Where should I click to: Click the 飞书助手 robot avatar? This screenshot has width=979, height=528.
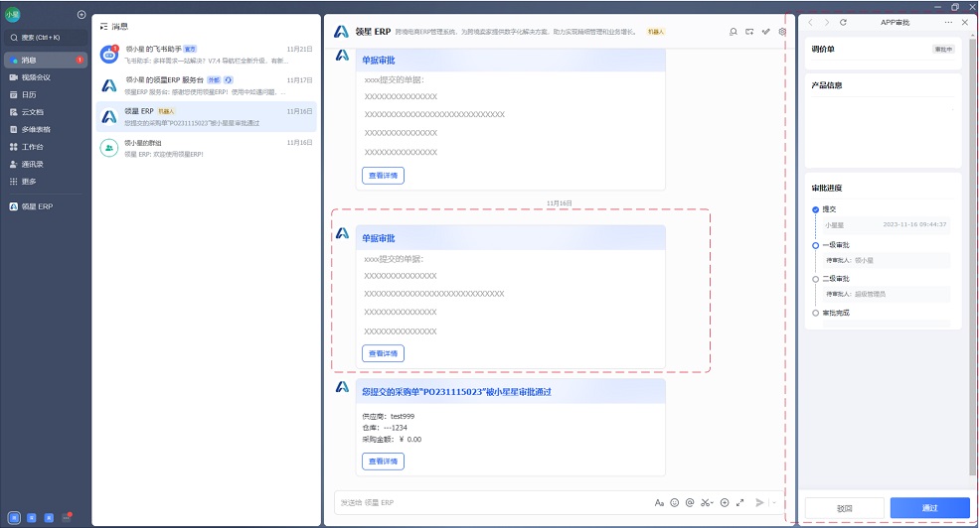point(109,55)
